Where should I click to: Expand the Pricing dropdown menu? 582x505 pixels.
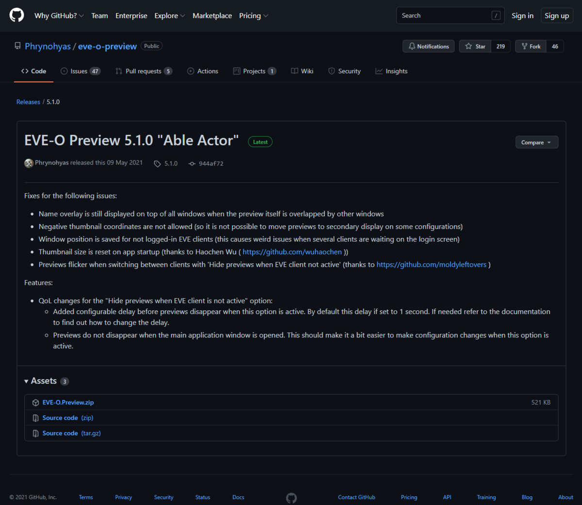(254, 16)
